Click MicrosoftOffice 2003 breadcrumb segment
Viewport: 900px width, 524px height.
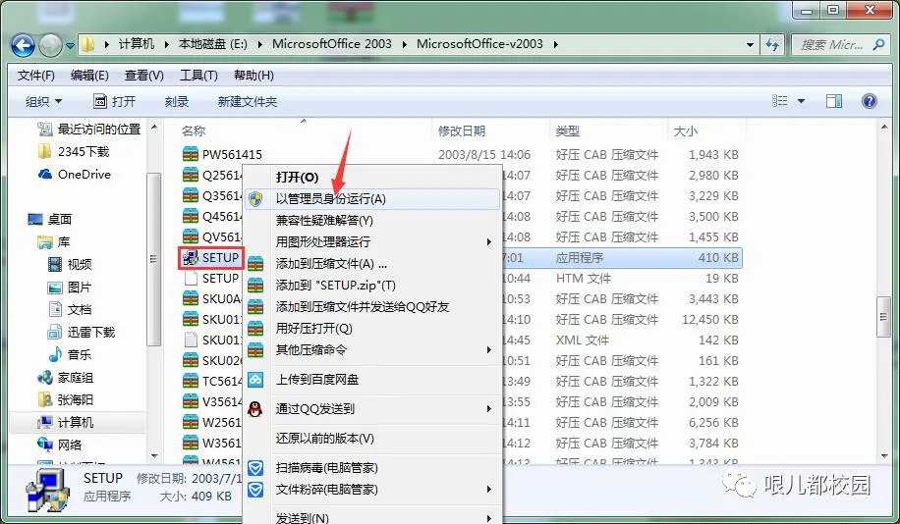(332, 44)
